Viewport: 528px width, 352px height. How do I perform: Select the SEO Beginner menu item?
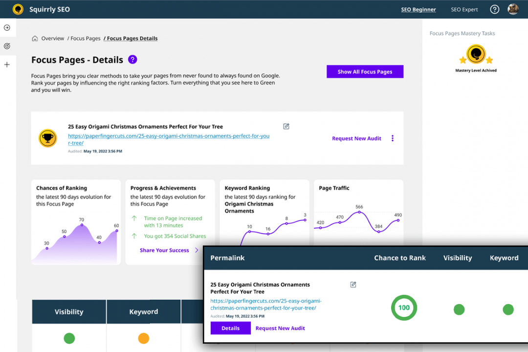point(418,9)
